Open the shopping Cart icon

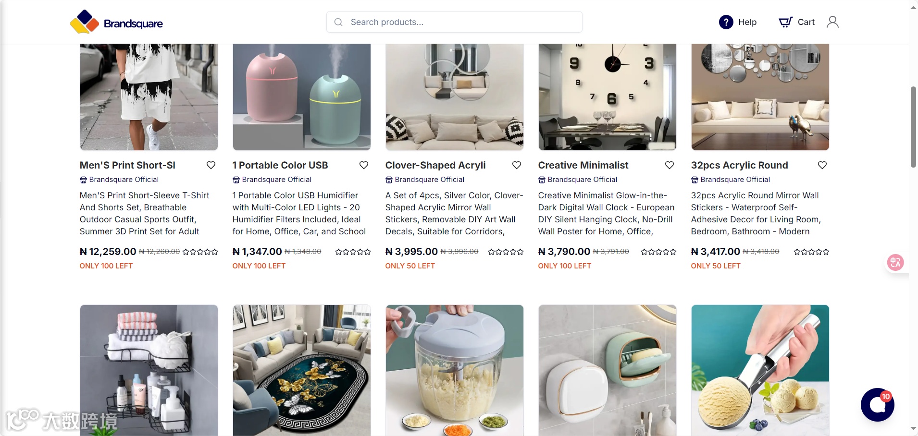[785, 22]
